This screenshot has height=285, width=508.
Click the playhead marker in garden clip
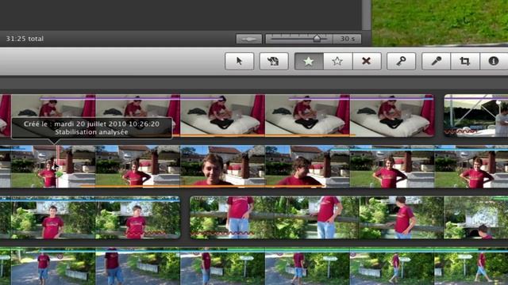tap(57, 166)
